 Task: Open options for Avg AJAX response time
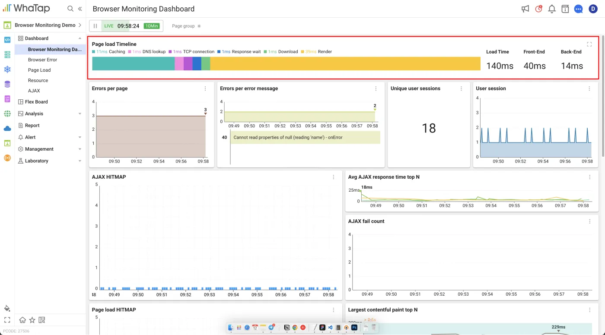(x=589, y=177)
